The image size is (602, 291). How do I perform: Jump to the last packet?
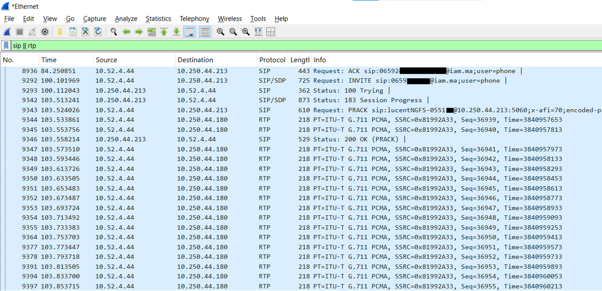coord(177,32)
